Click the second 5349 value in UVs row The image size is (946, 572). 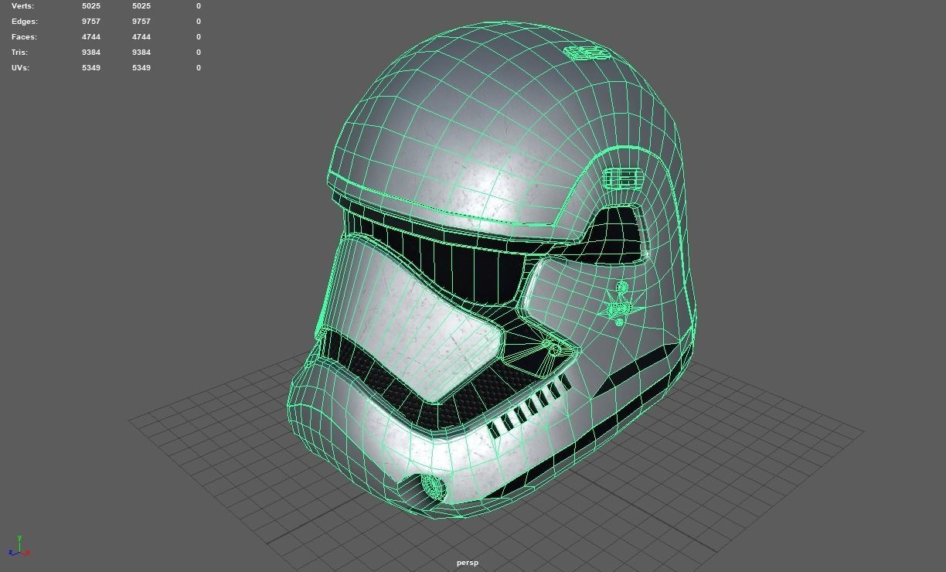pyautogui.click(x=141, y=68)
